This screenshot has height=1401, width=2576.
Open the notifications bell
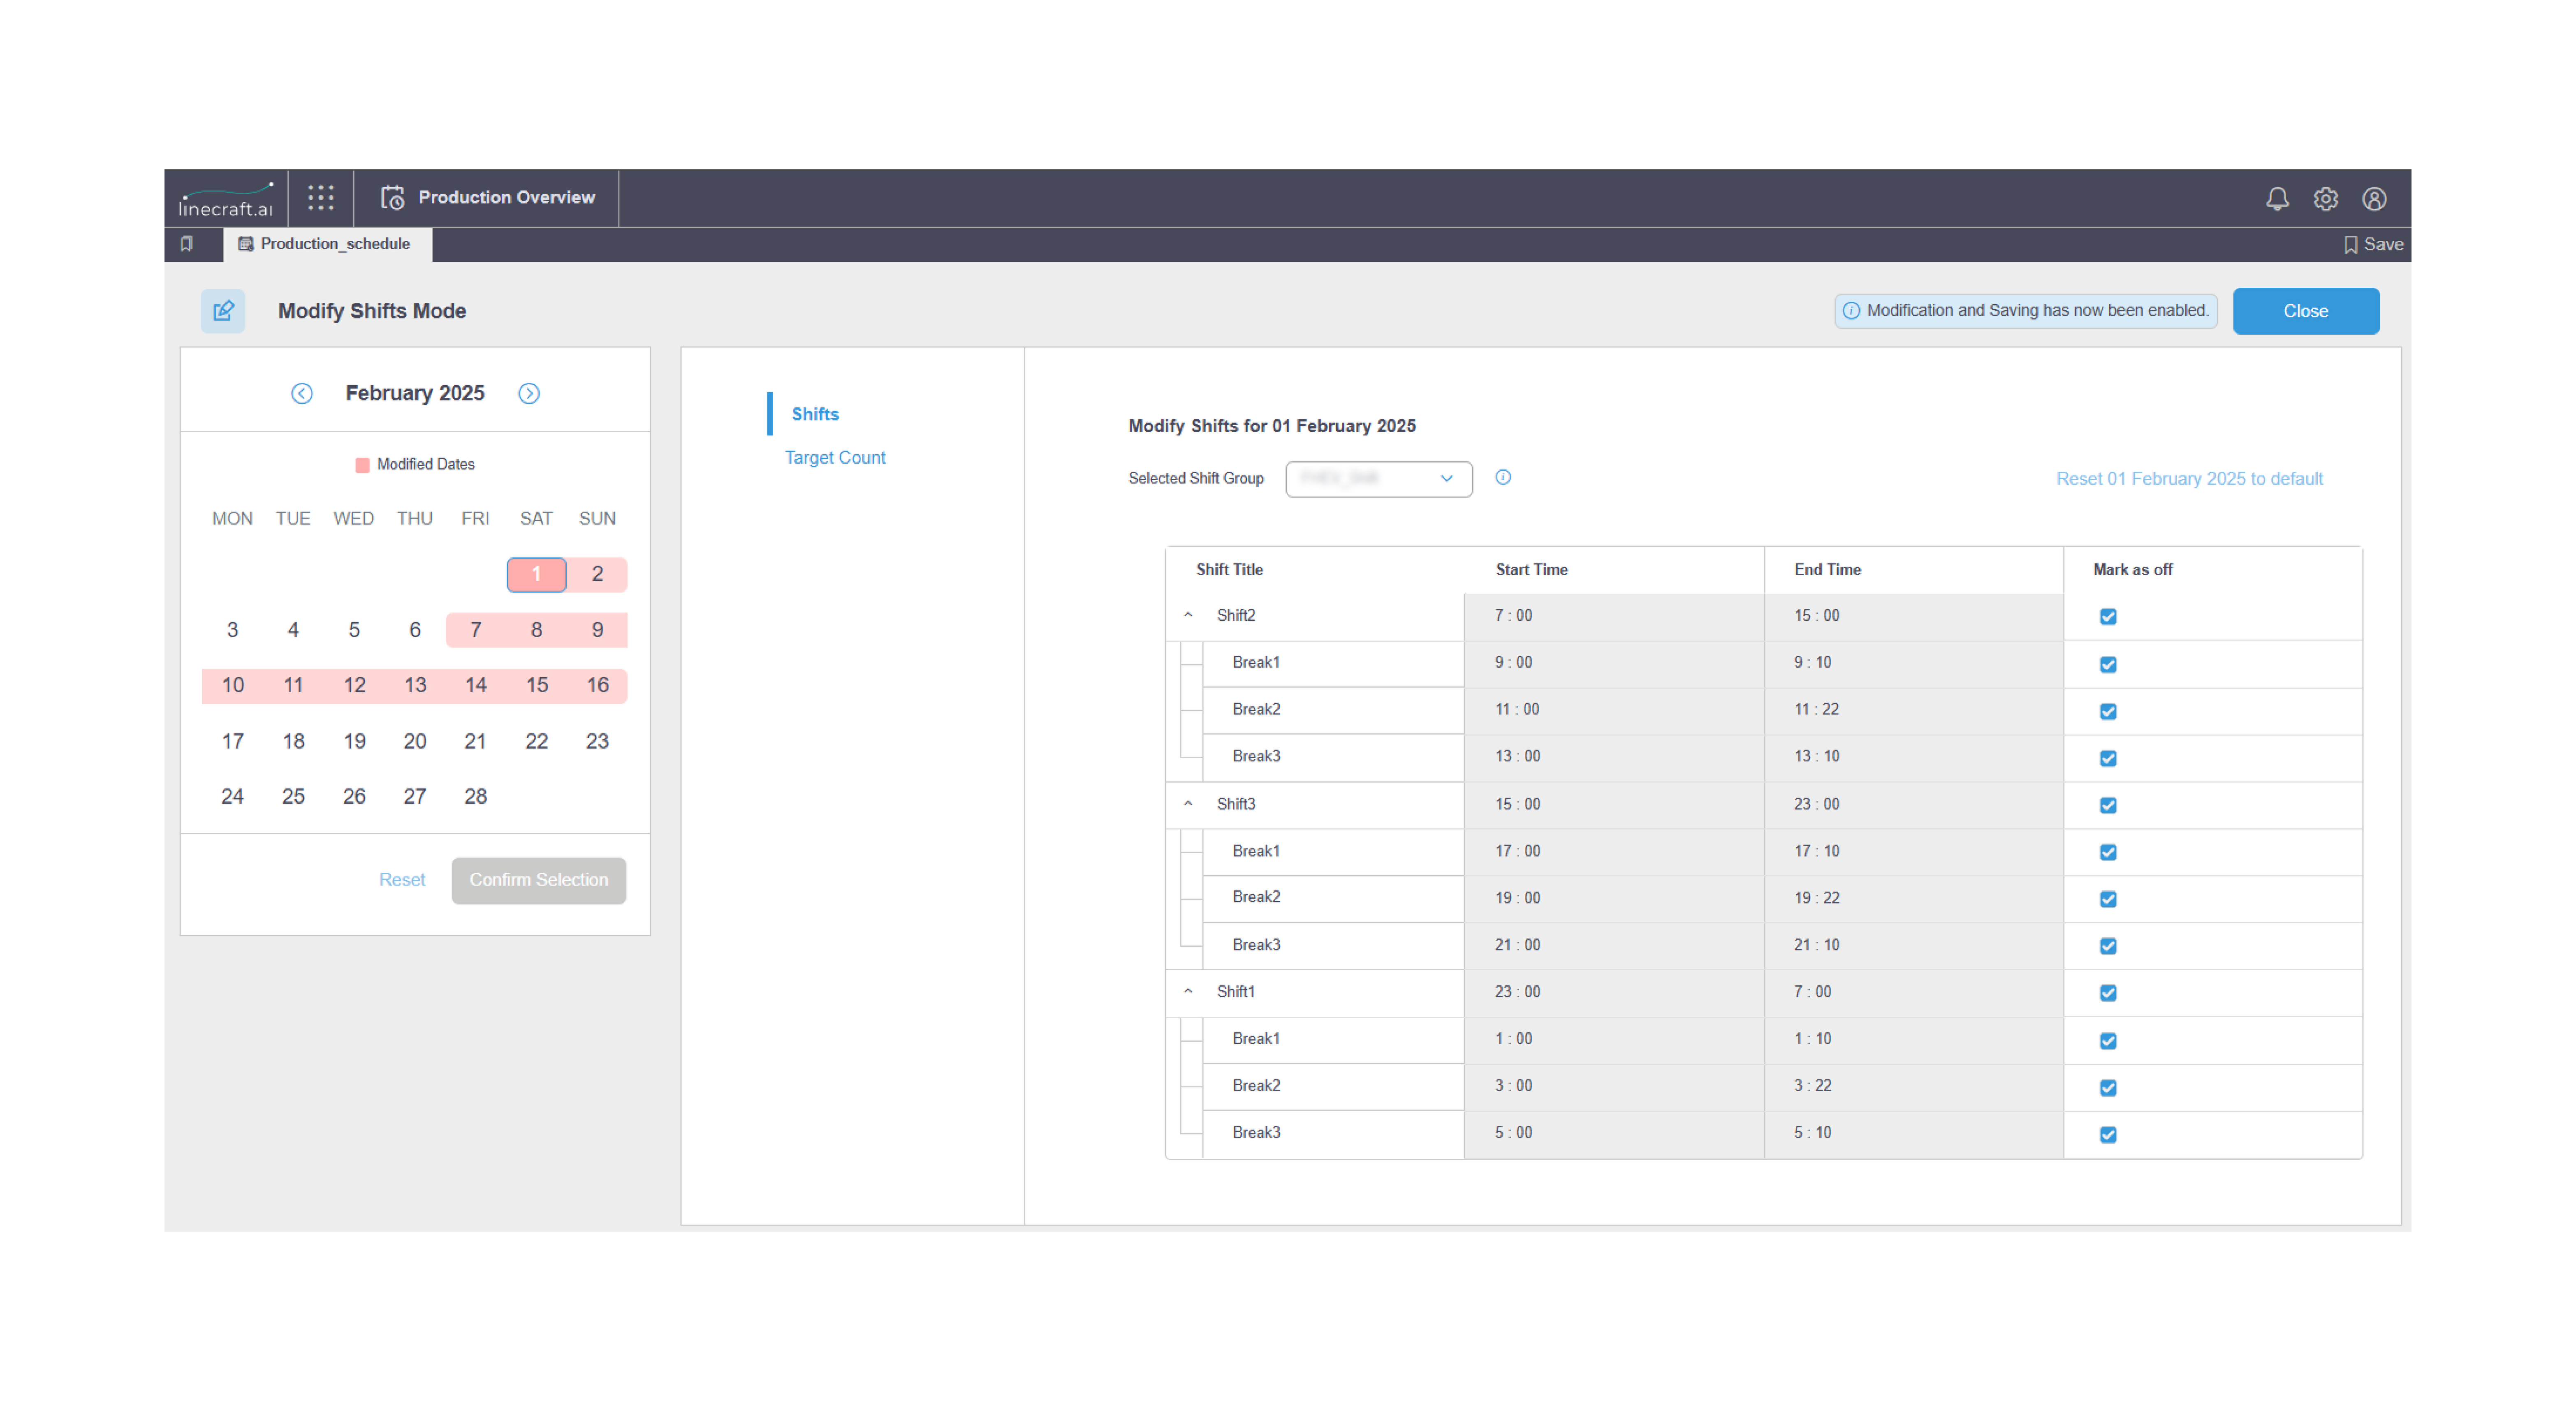[2277, 199]
